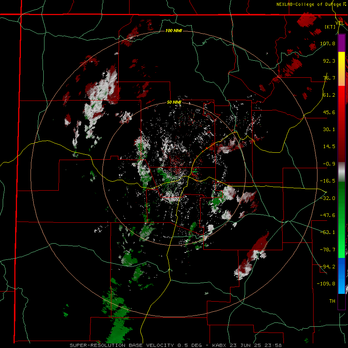This screenshot has width=348, height=348.
Task: Click the -32.0 velocity scale value
Action: tap(328, 198)
